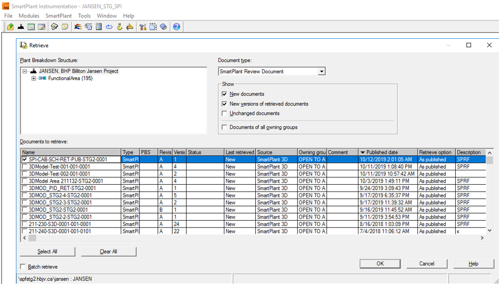Open the Modules menu
Screen dimensions: 501x286
29,16
